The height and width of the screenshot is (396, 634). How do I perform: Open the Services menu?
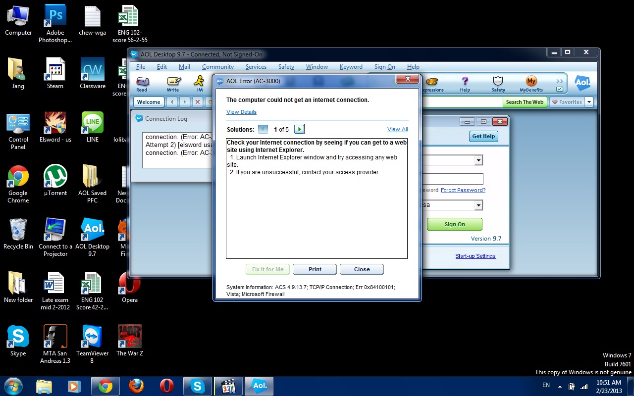pyautogui.click(x=256, y=67)
